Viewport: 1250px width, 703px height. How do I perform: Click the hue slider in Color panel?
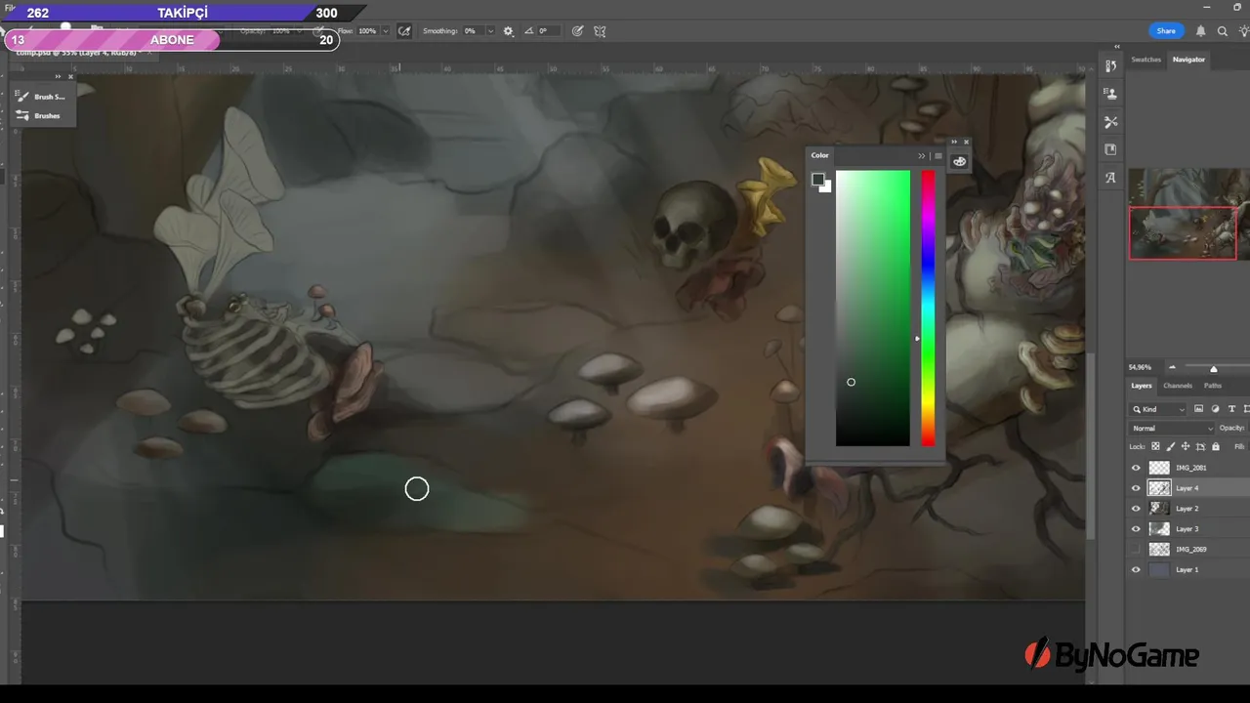click(928, 309)
